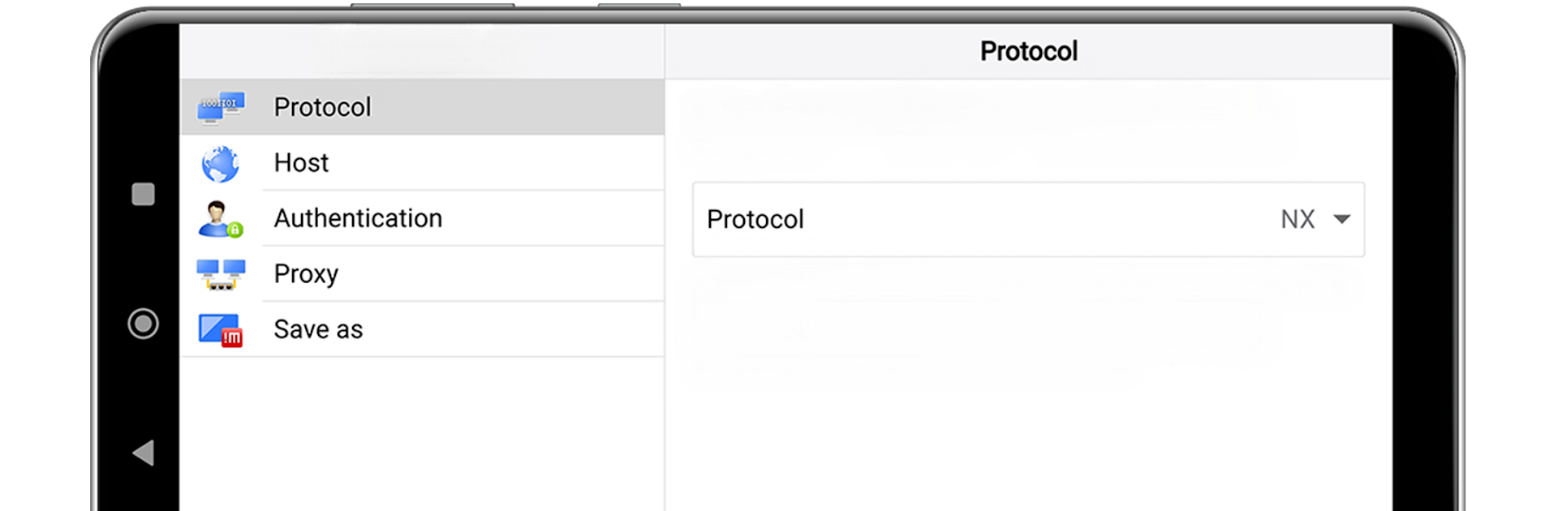
Task: Click empty area below Save as
Action: tap(422, 434)
